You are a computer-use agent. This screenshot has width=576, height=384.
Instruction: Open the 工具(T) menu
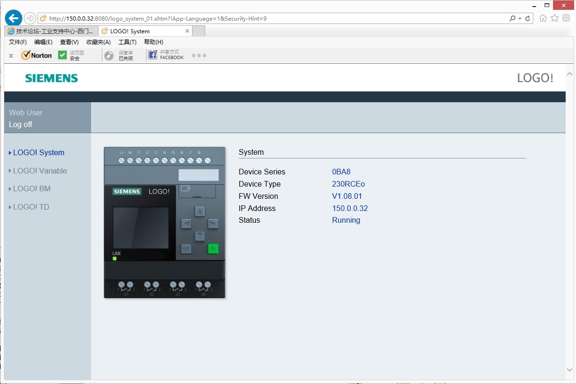[x=127, y=42]
